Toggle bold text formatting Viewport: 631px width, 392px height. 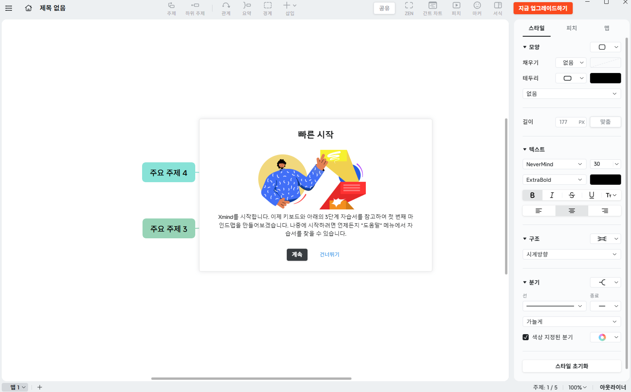(532, 195)
